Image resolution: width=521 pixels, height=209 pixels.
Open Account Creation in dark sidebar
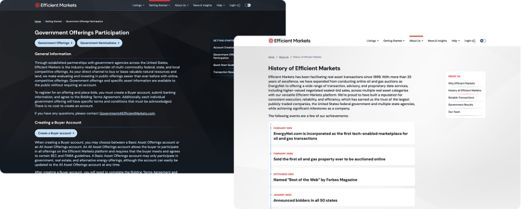[224, 47]
